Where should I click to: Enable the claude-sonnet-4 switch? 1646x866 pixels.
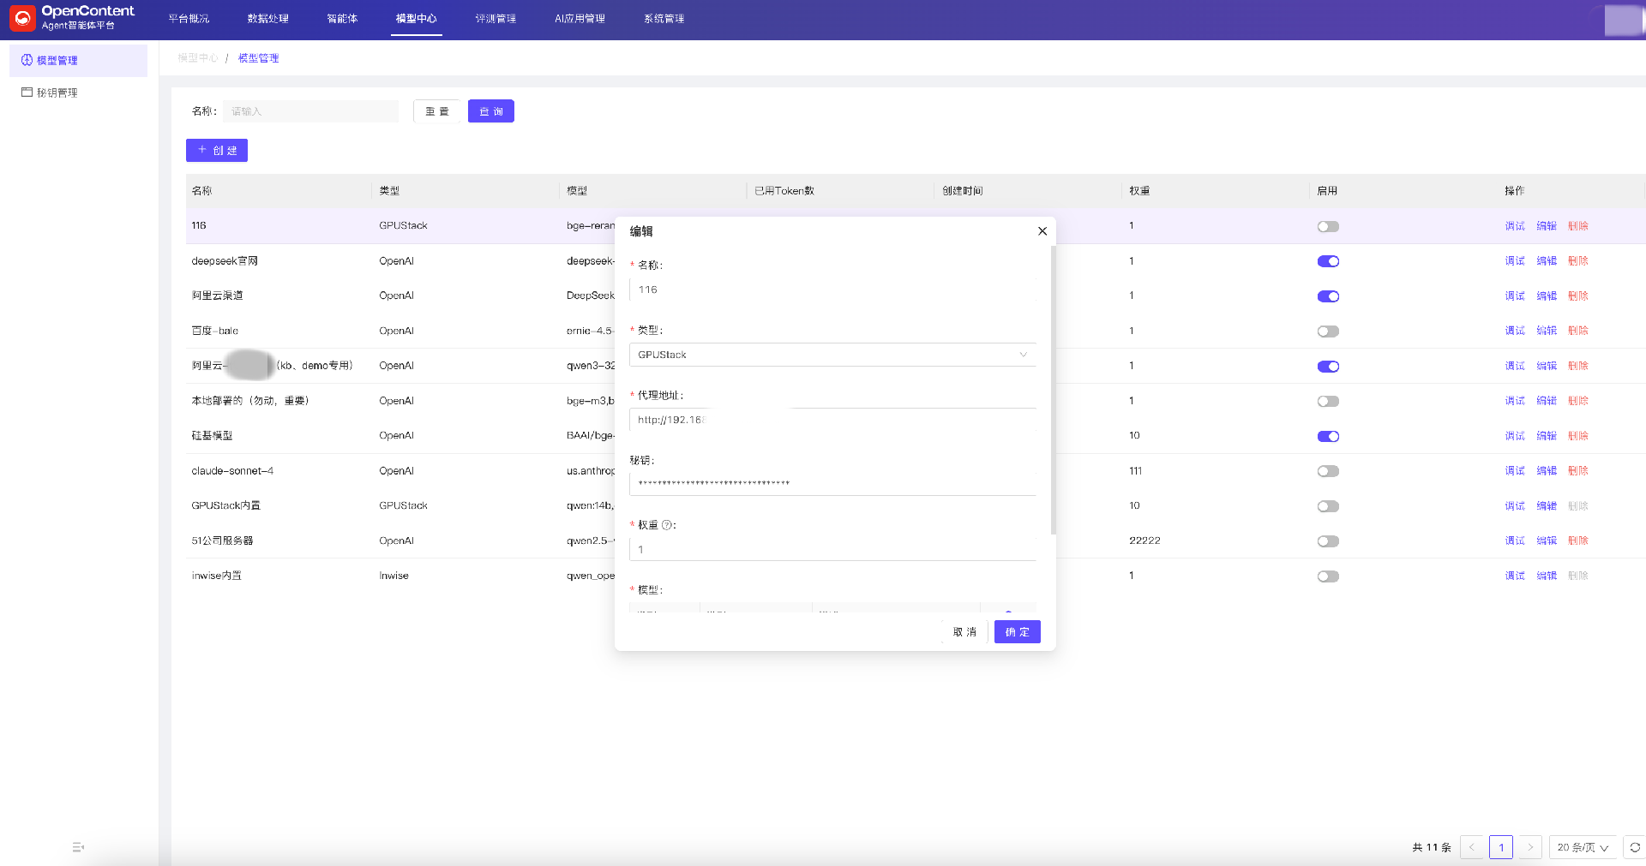click(1328, 471)
